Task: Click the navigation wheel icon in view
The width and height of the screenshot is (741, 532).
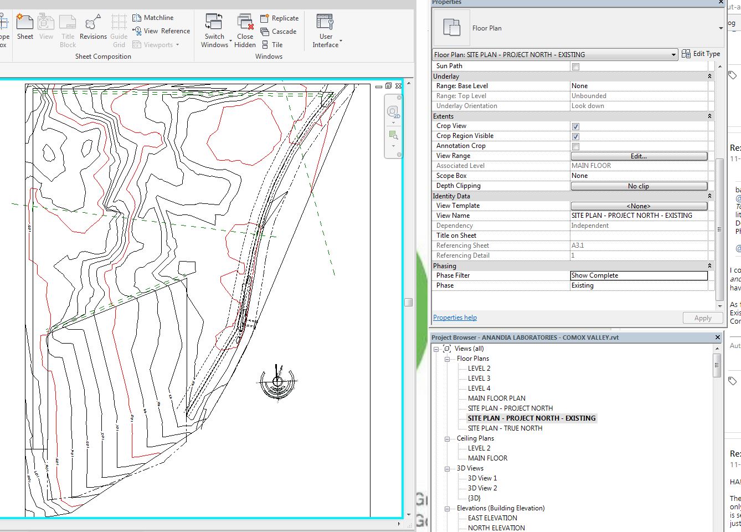Action: (393, 112)
